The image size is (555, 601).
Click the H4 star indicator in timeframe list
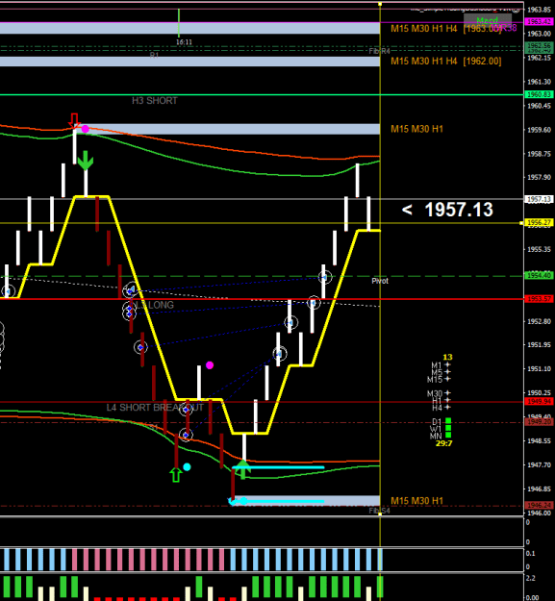[x=447, y=407]
